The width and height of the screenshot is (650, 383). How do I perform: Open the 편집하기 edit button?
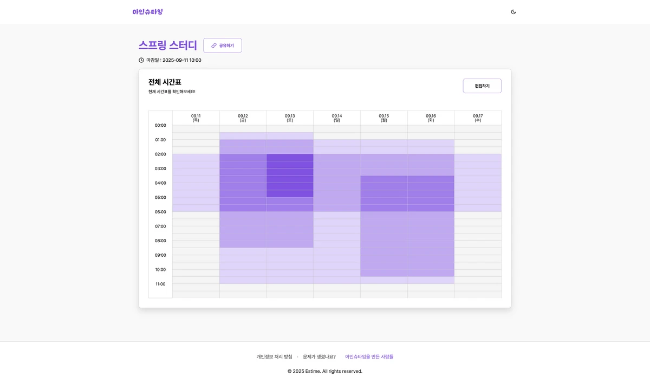pyautogui.click(x=482, y=86)
